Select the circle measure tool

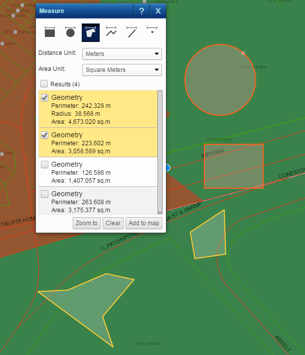[70, 32]
